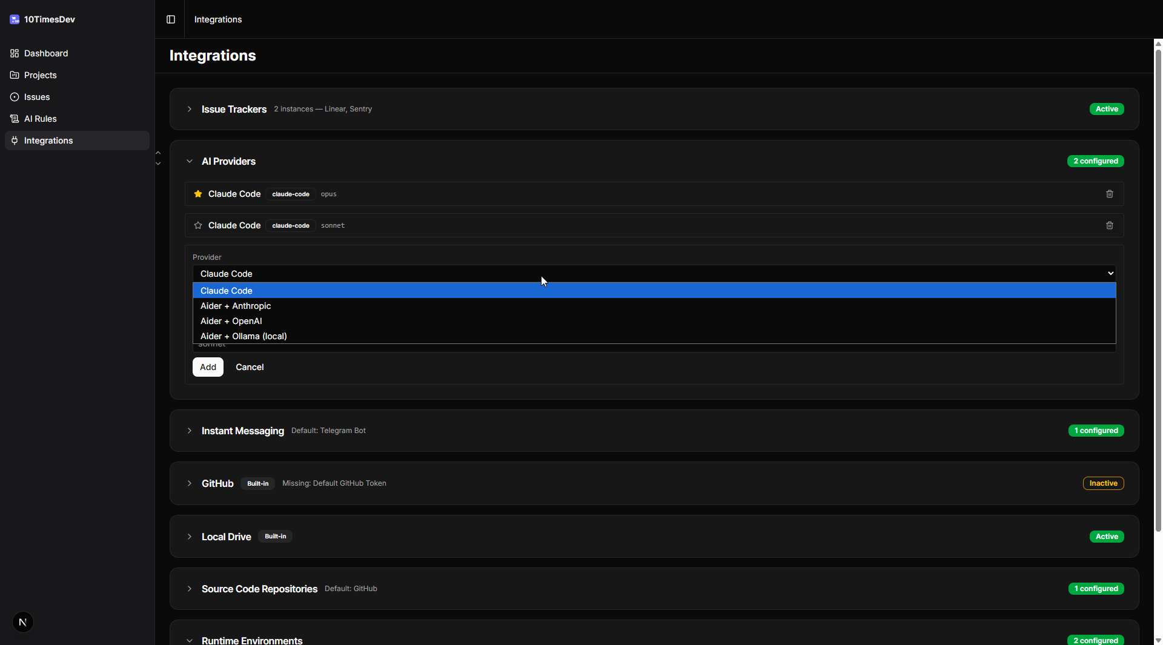Expand the Issue Trackers section
The image size is (1163, 645).
point(190,109)
